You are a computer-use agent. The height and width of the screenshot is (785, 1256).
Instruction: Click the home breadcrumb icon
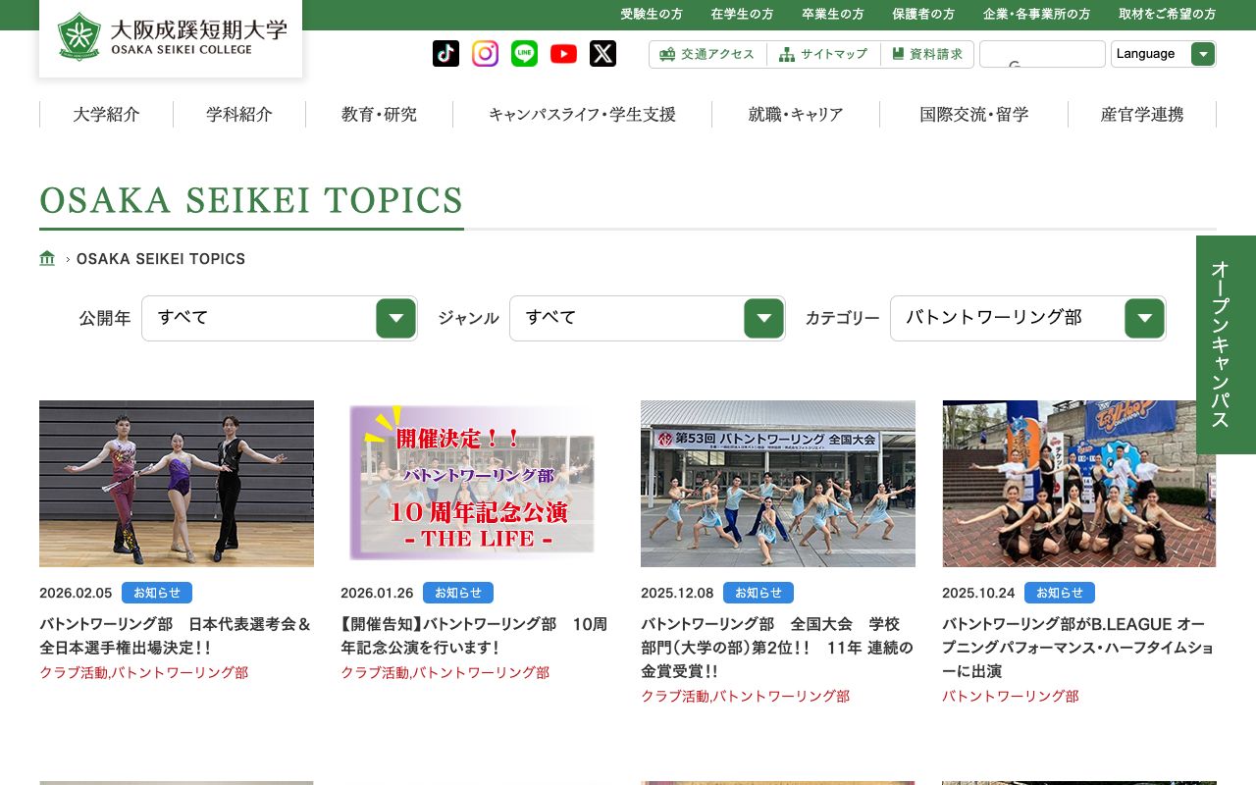coord(47,258)
